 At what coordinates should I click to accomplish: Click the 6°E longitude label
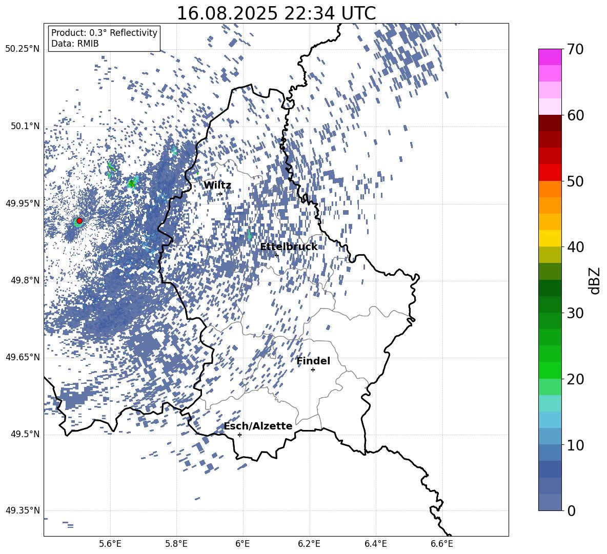coord(242,544)
